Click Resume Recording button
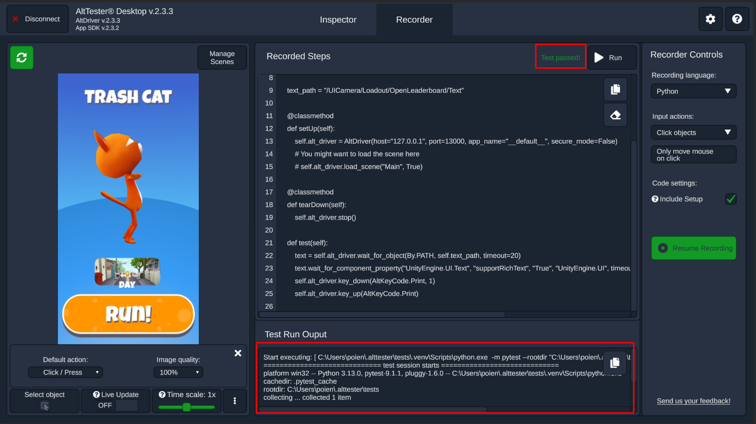This screenshot has height=424, width=756. [693, 248]
